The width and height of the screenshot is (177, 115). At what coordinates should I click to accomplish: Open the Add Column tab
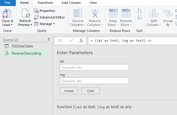point(71,3)
